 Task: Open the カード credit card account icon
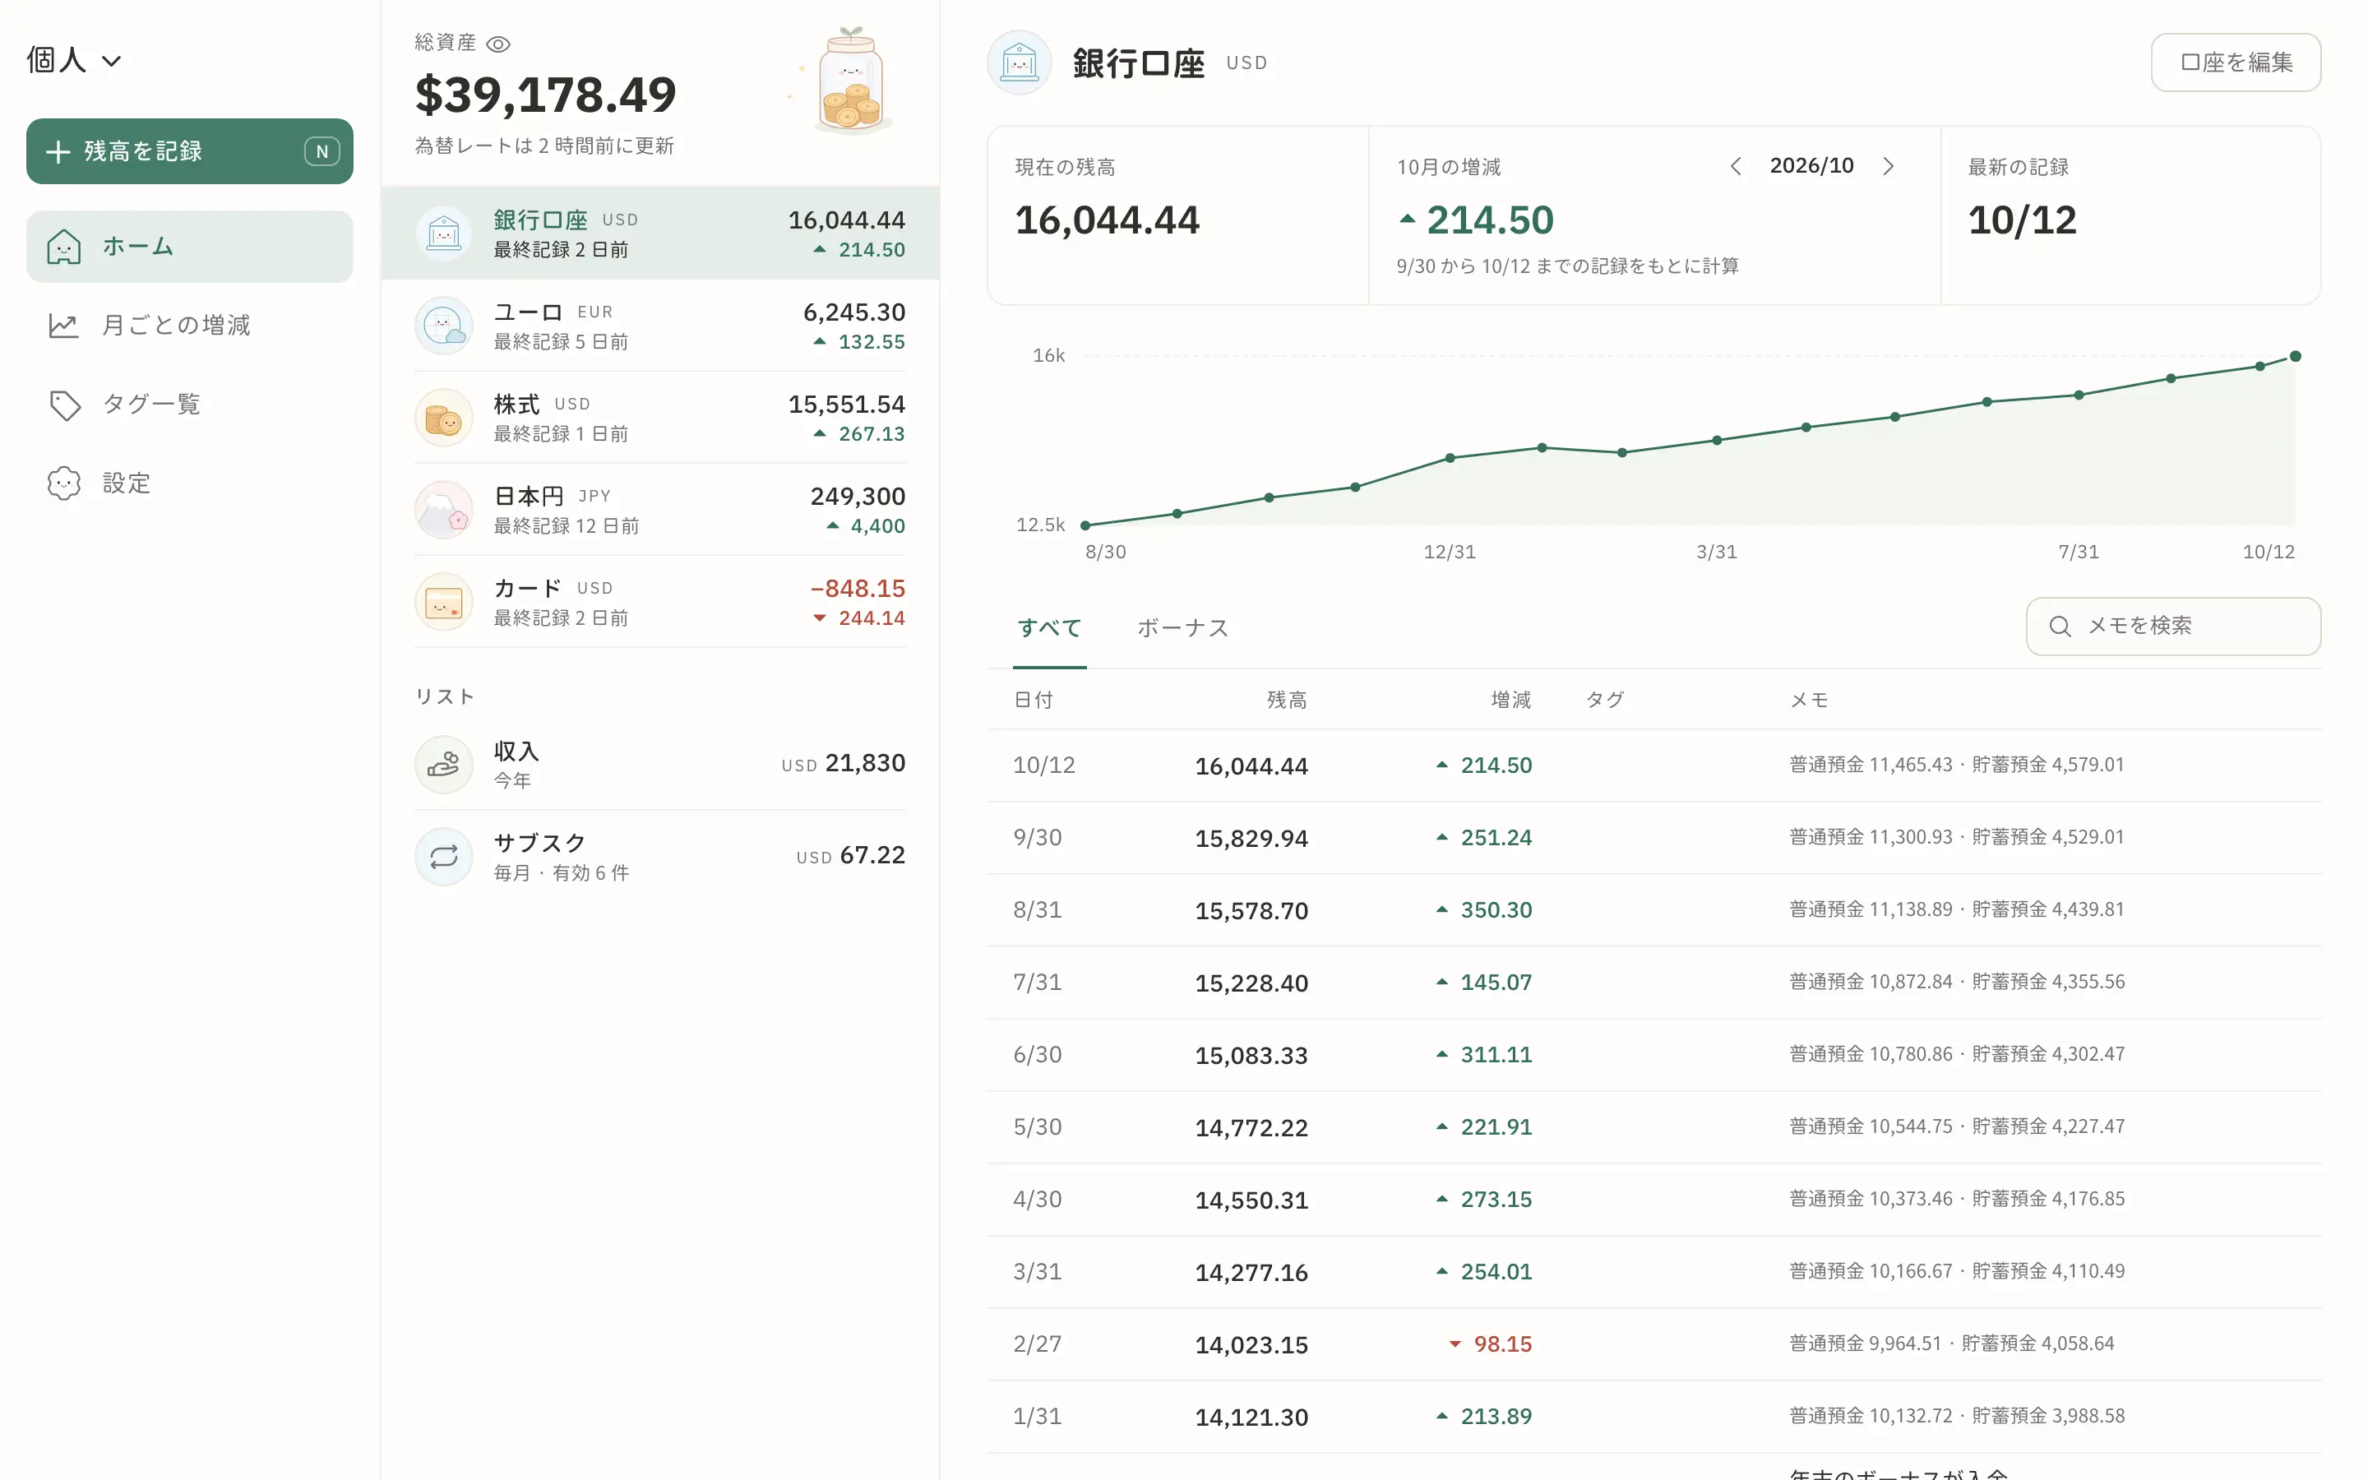444,602
